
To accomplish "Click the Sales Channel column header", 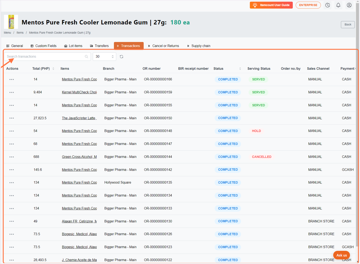I will (318, 69).
